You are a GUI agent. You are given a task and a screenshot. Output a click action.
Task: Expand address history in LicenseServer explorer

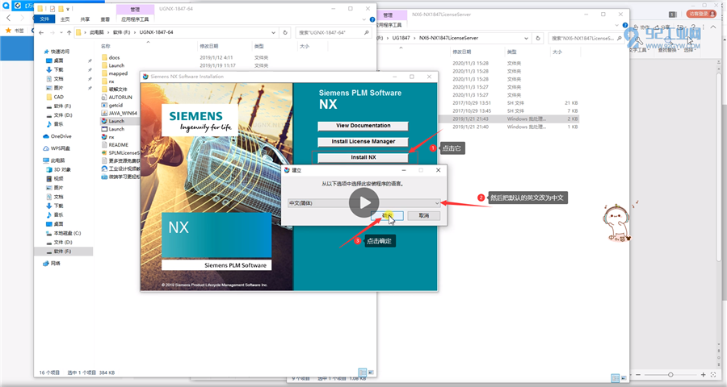[526, 38]
